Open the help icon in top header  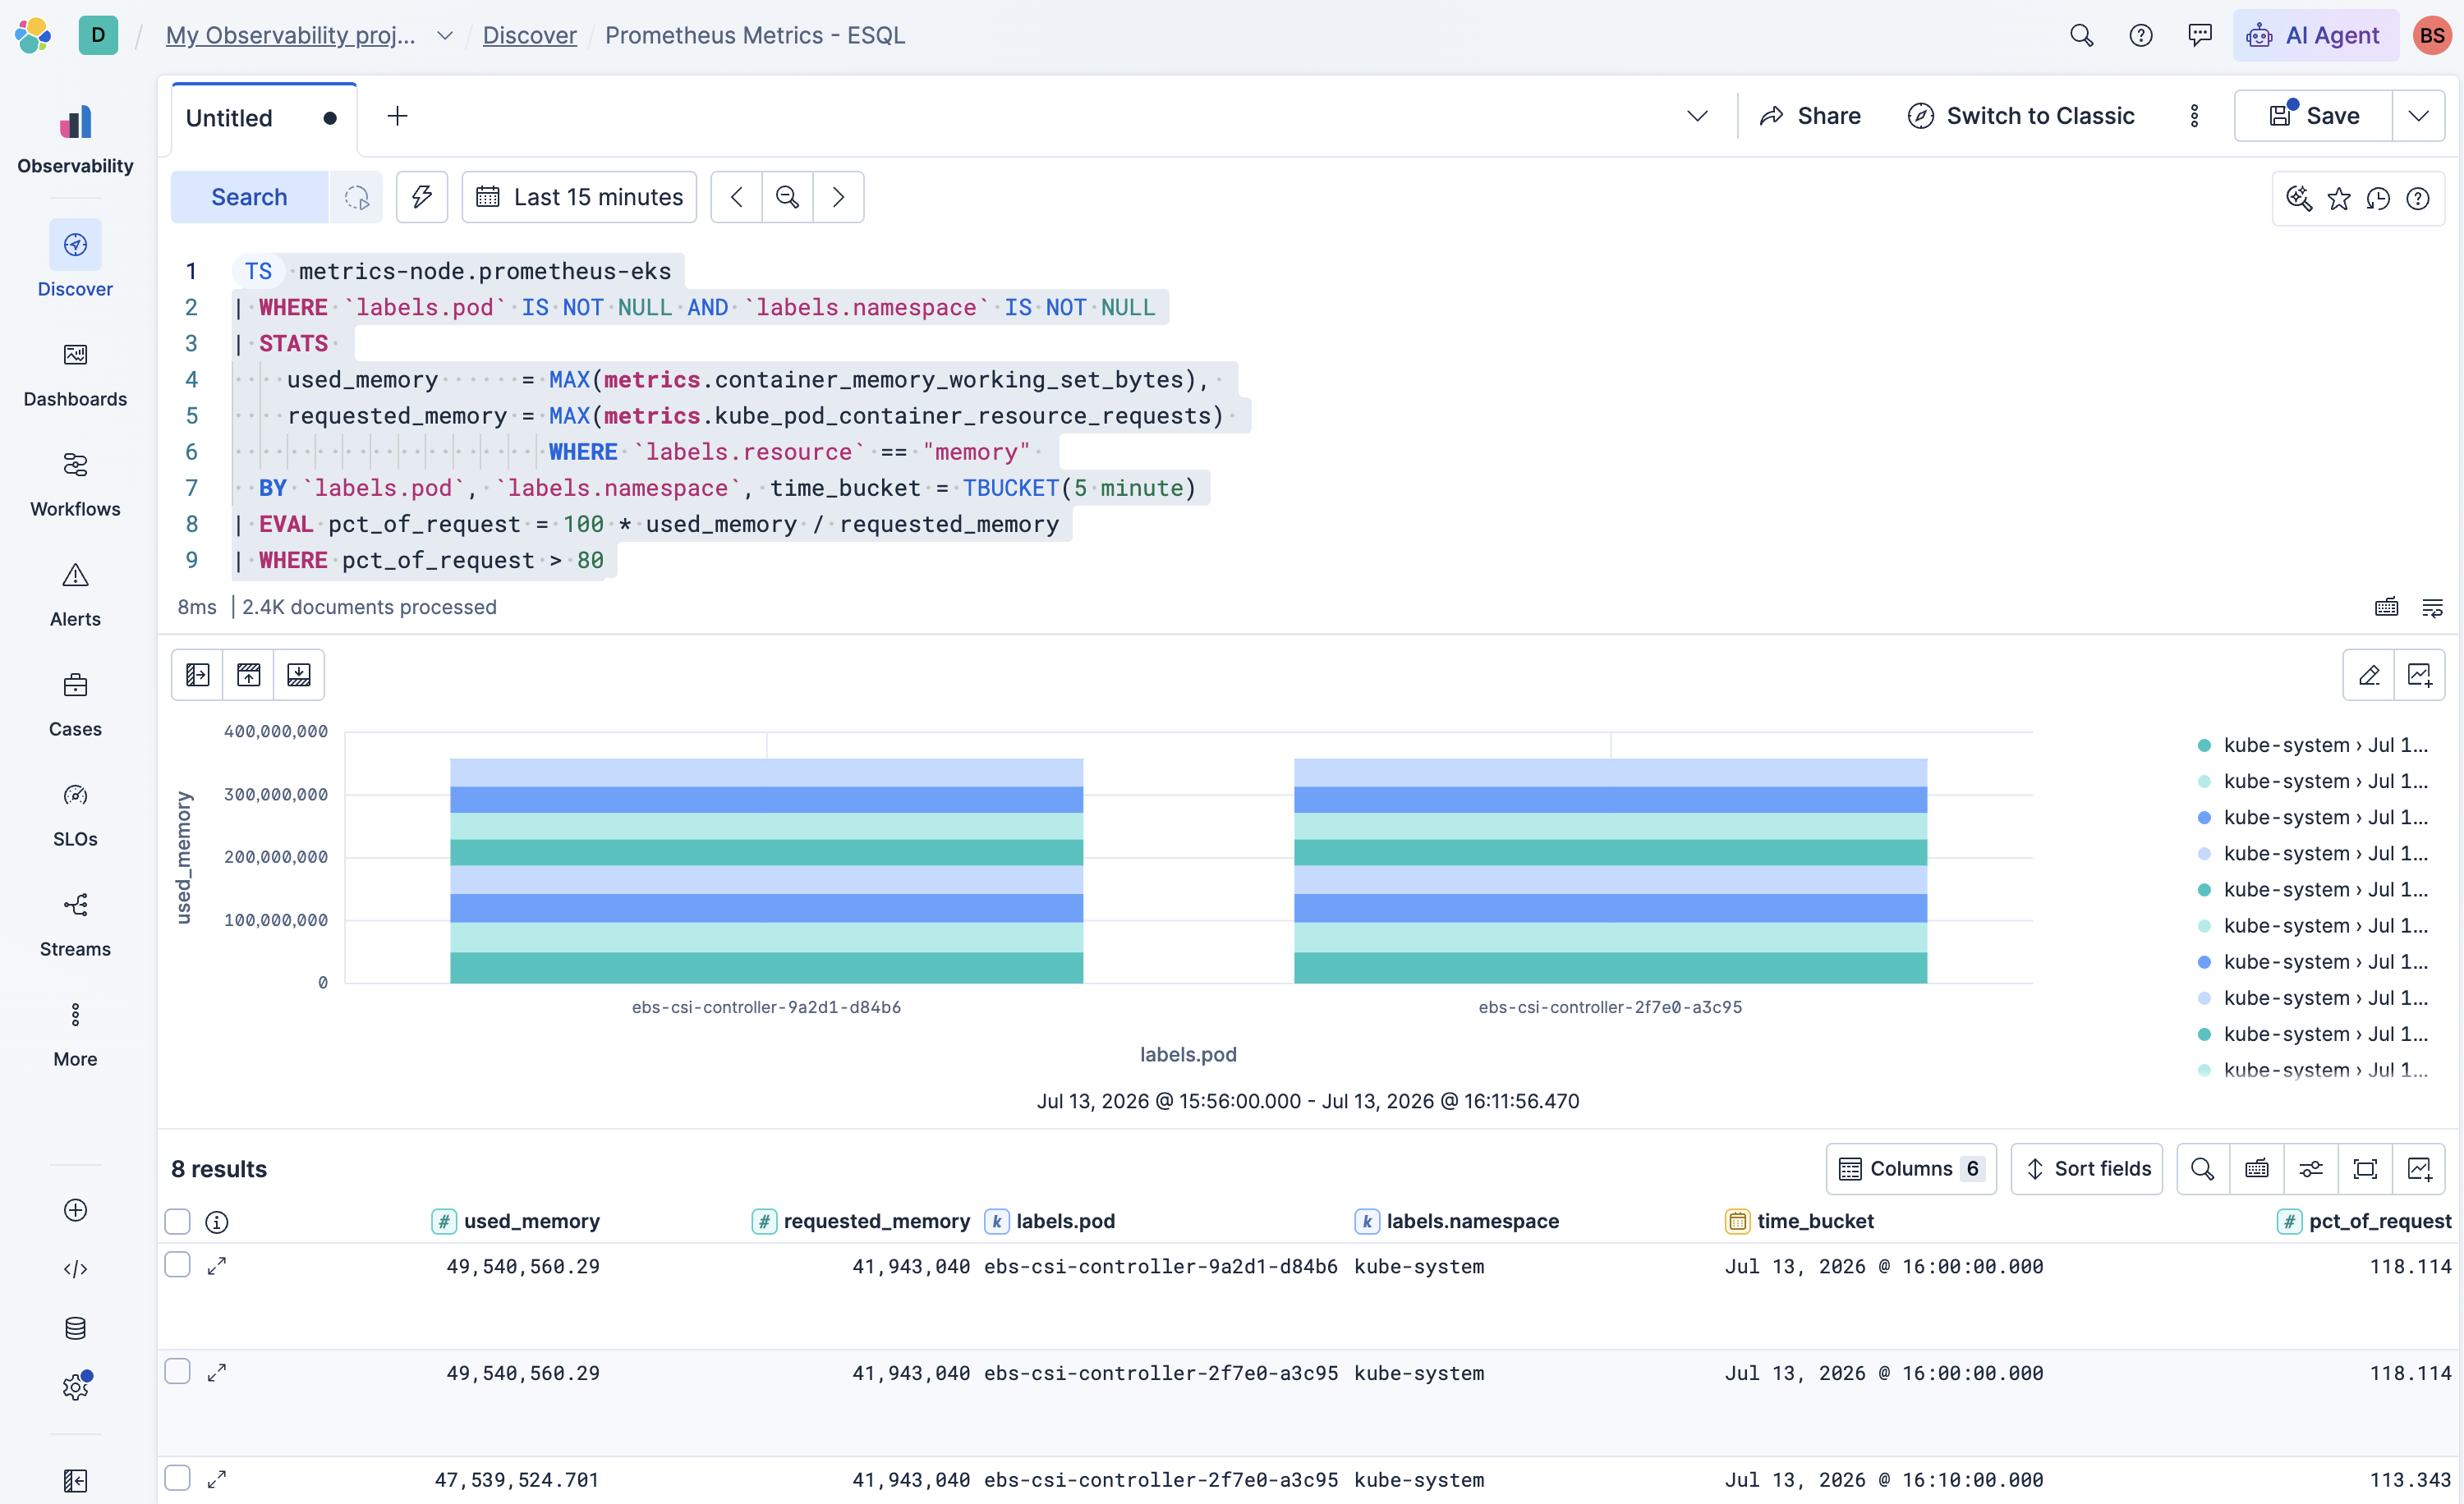click(x=2140, y=35)
